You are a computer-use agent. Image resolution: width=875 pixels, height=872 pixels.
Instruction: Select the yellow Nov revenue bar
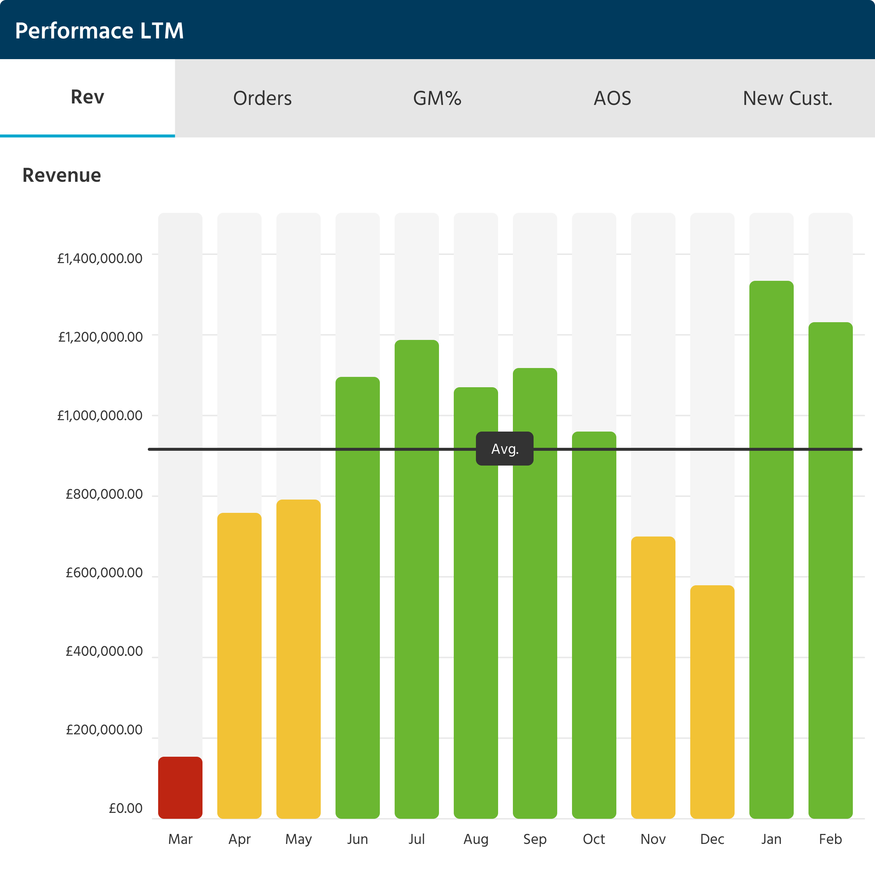point(653,677)
